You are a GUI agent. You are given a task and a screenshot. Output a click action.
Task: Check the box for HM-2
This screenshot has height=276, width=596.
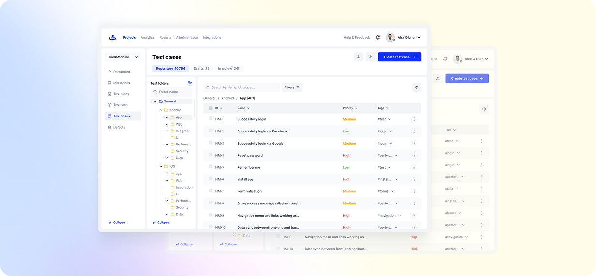210,131
